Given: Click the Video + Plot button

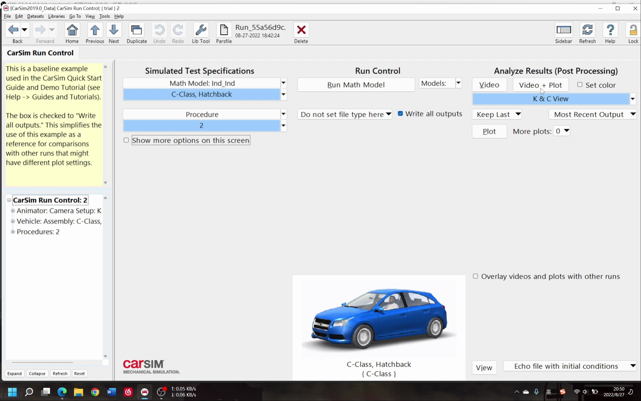Looking at the screenshot, I should pyautogui.click(x=540, y=84).
